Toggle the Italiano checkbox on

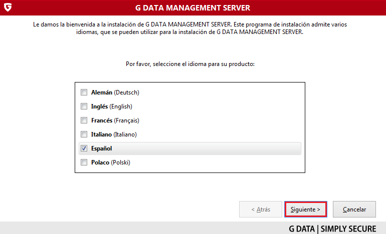(84, 134)
